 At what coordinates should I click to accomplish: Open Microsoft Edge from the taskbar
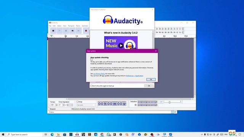(52, 134)
